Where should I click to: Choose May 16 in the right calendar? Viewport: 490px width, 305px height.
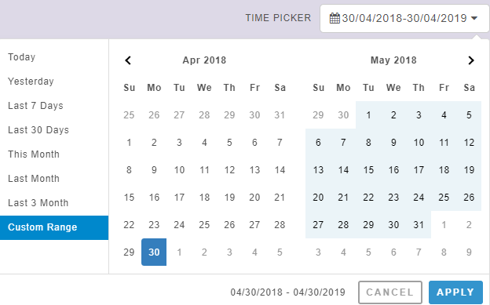click(393, 170)
